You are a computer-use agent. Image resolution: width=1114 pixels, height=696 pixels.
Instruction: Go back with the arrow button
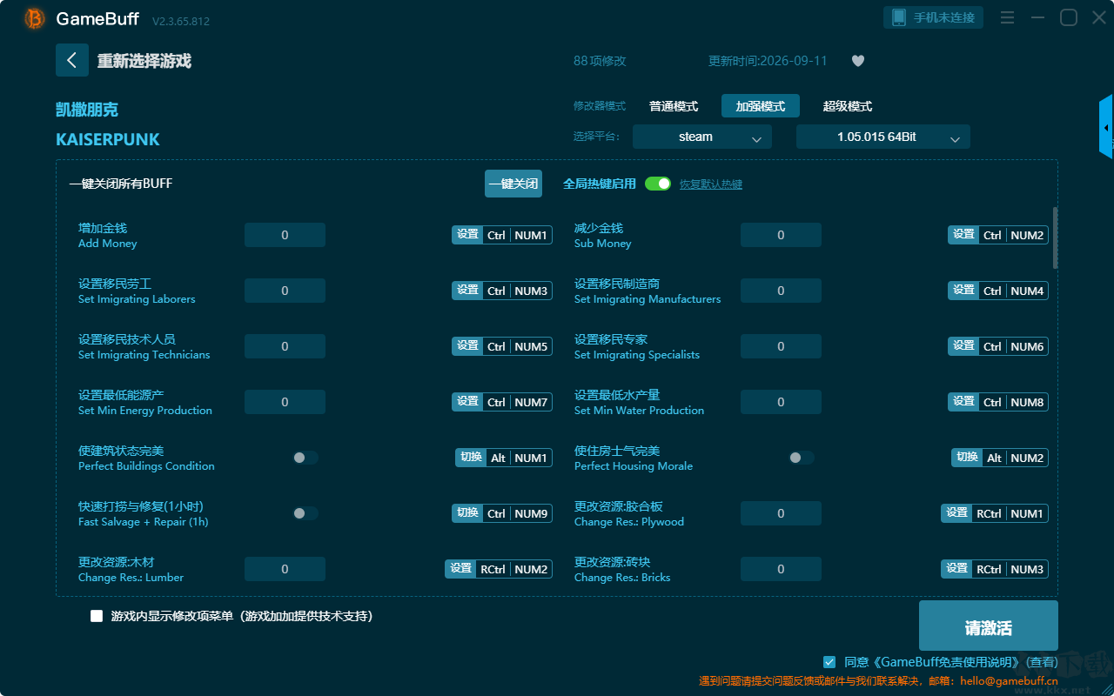(x=72, y=60)
